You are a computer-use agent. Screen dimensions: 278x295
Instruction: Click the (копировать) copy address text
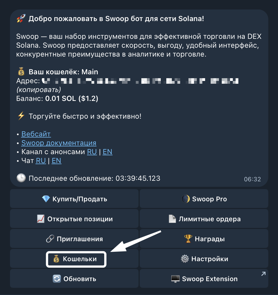tap(39, 90)
